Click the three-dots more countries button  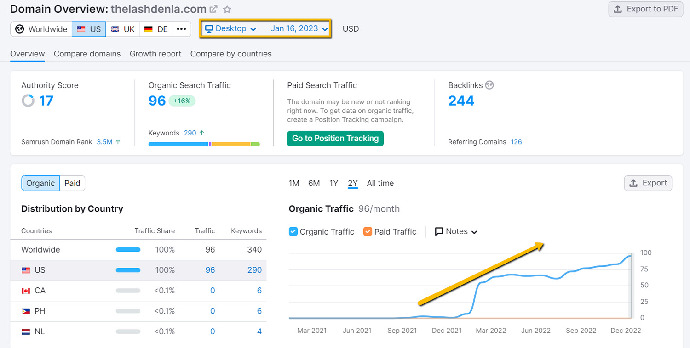[181, 29]
